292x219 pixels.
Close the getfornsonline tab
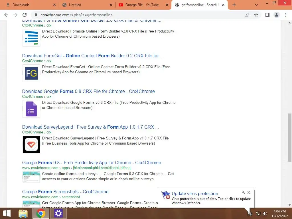pyautogui.click(x=223, y=5)
